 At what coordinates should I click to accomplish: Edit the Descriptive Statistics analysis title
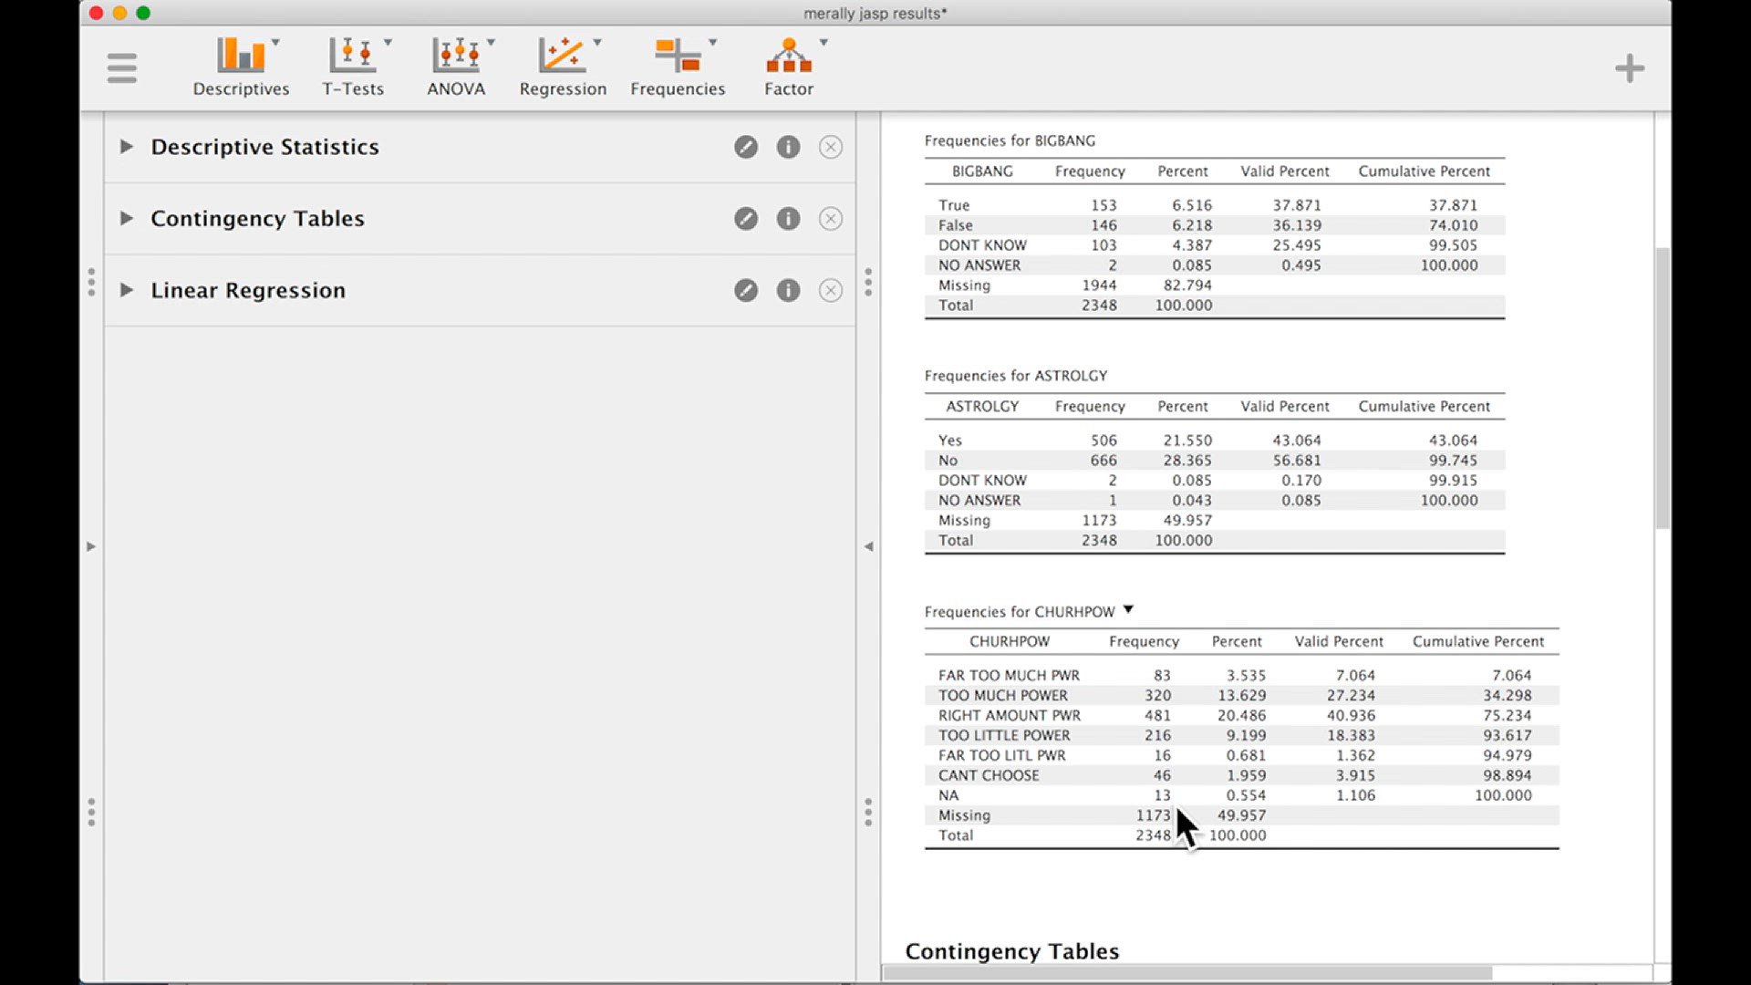click(746, 147)
